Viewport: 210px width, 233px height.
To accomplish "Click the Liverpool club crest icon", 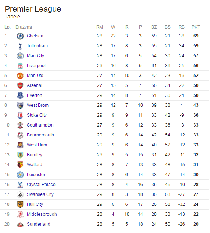I will [x=20, y=66].
